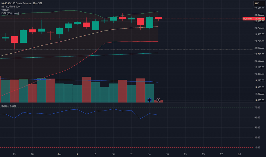This screenshot has width=266, height=157.
Task: Click the 50.00 RSI scale label
Action: click(257, 128)
